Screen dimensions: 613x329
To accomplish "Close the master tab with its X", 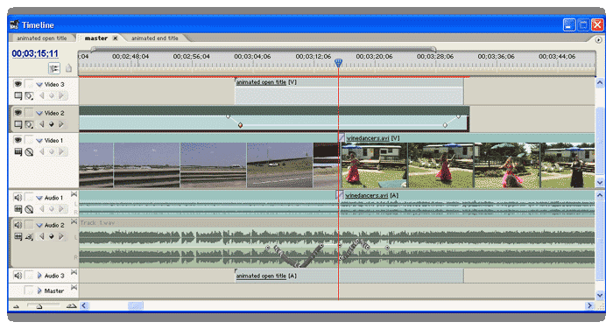I will coord(115,38).
